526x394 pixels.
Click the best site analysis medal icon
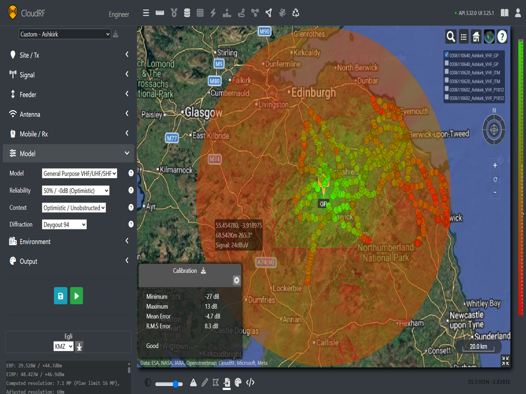pyautogui.click(x=173, y=12)
